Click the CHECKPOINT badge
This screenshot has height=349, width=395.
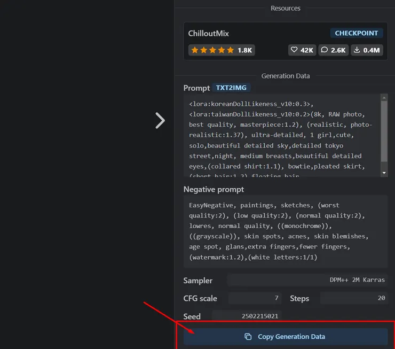pos(357,33)
